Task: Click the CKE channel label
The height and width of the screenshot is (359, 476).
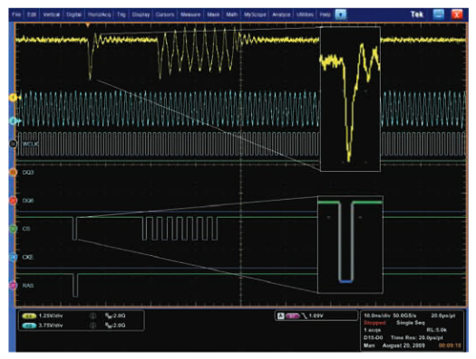Action: tap(27, 257)
